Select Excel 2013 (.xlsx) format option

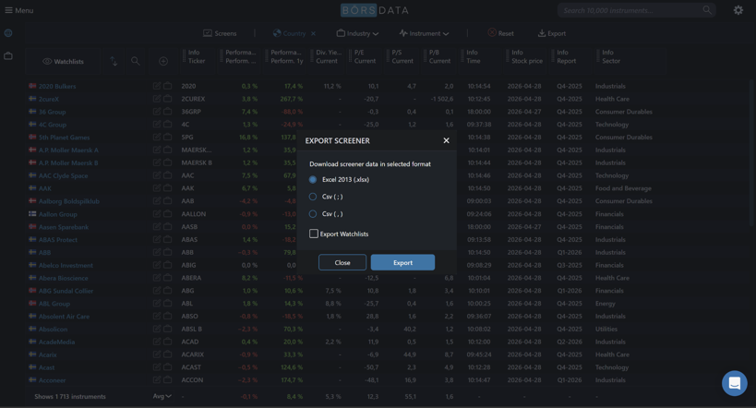[x=313, y=179]
